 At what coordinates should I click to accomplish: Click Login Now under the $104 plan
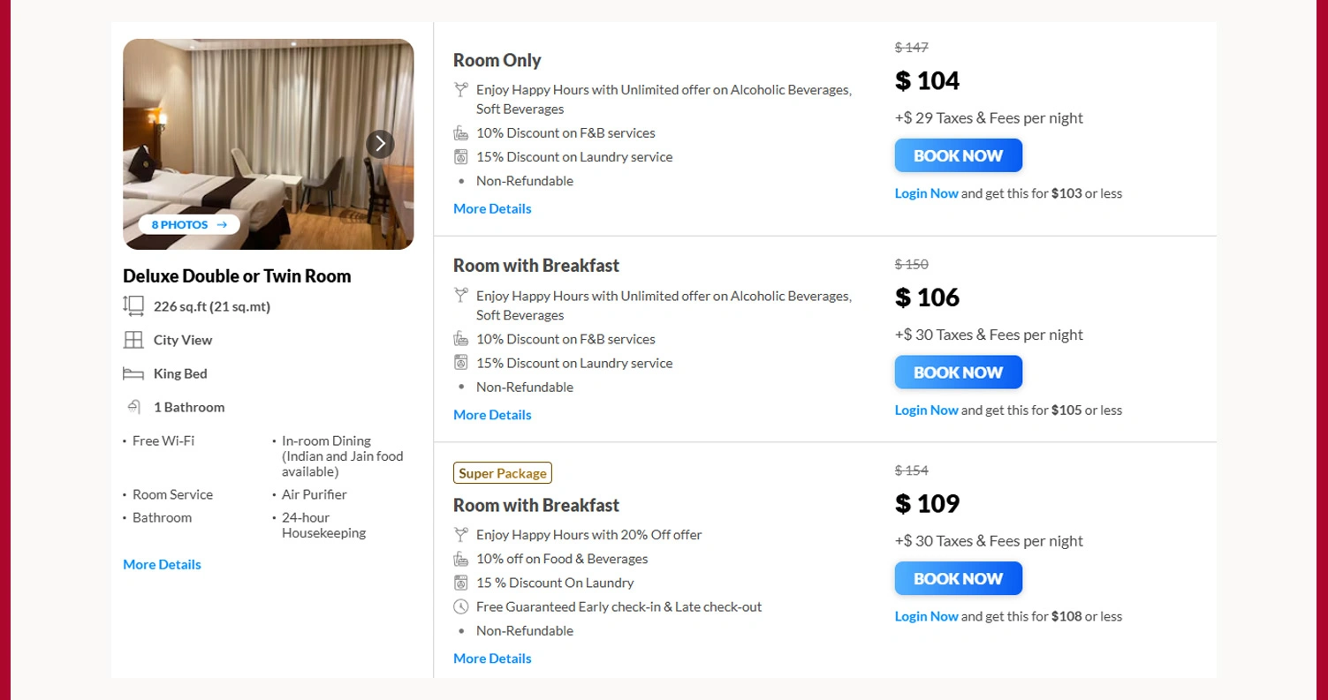[x=926, y=193]
